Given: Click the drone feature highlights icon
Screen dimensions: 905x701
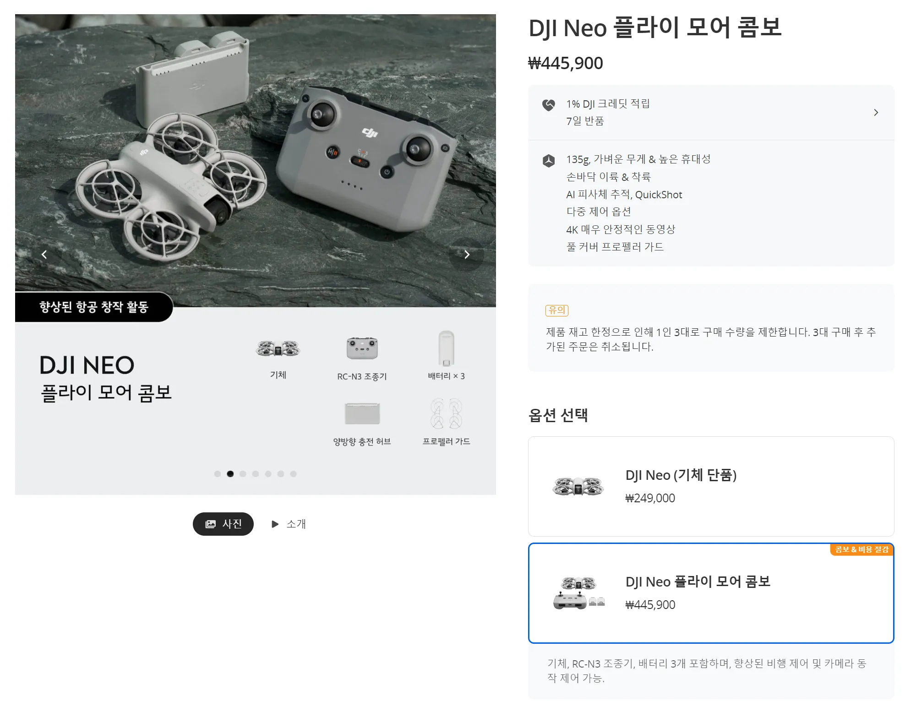Looking at the screenshot, I should (x=549, y=161).
